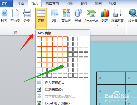The height and width of the screenshot is (105, 137).
Task: Select the bottom-left cell of the table grid
Action: (x=39, y=75)
